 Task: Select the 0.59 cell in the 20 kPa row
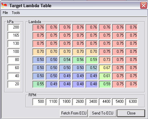point(105,84)
